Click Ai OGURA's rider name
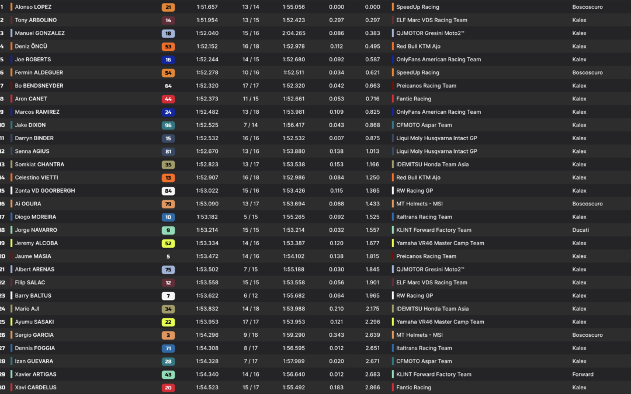Image resolution: width=631 pixels, height=394 pixels. [28, 204]
